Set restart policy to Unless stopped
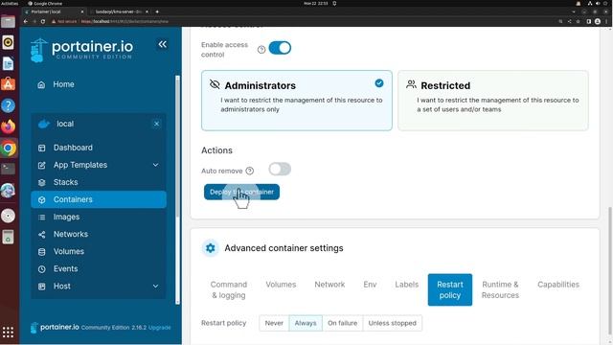The width and height of the screenshot is (613, 345). tap(392, 323)
